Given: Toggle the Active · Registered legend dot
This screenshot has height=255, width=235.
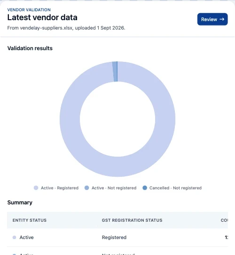Looking at the screenshot, I should tap(36, 188).
